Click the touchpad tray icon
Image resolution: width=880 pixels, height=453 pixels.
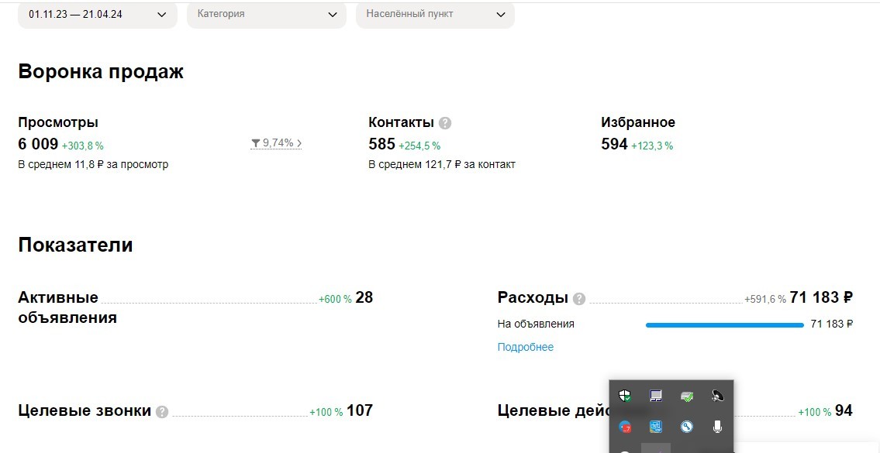655,396
